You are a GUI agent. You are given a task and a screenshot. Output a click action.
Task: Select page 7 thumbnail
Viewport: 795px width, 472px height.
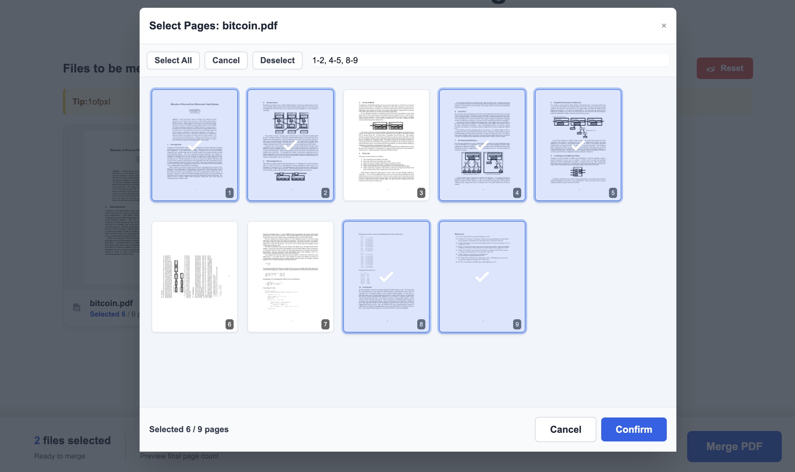pyautogui.click(x=291, y=276)
